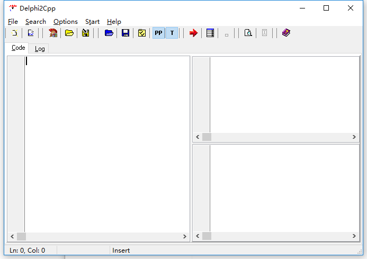Open the File menu
This screenshot has width=367, height=259.
point(13,22)
